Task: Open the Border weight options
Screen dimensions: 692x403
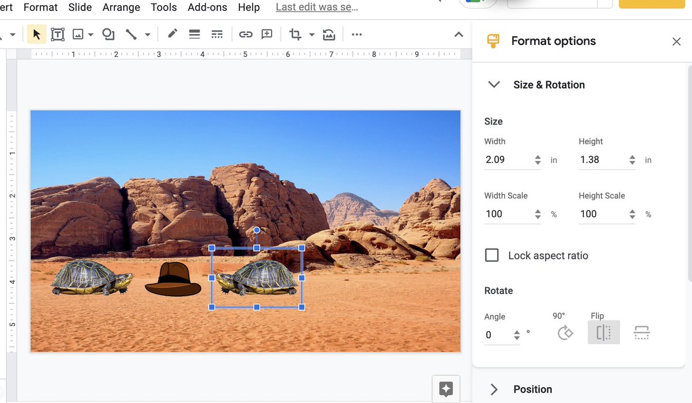Action: point(194,34)
